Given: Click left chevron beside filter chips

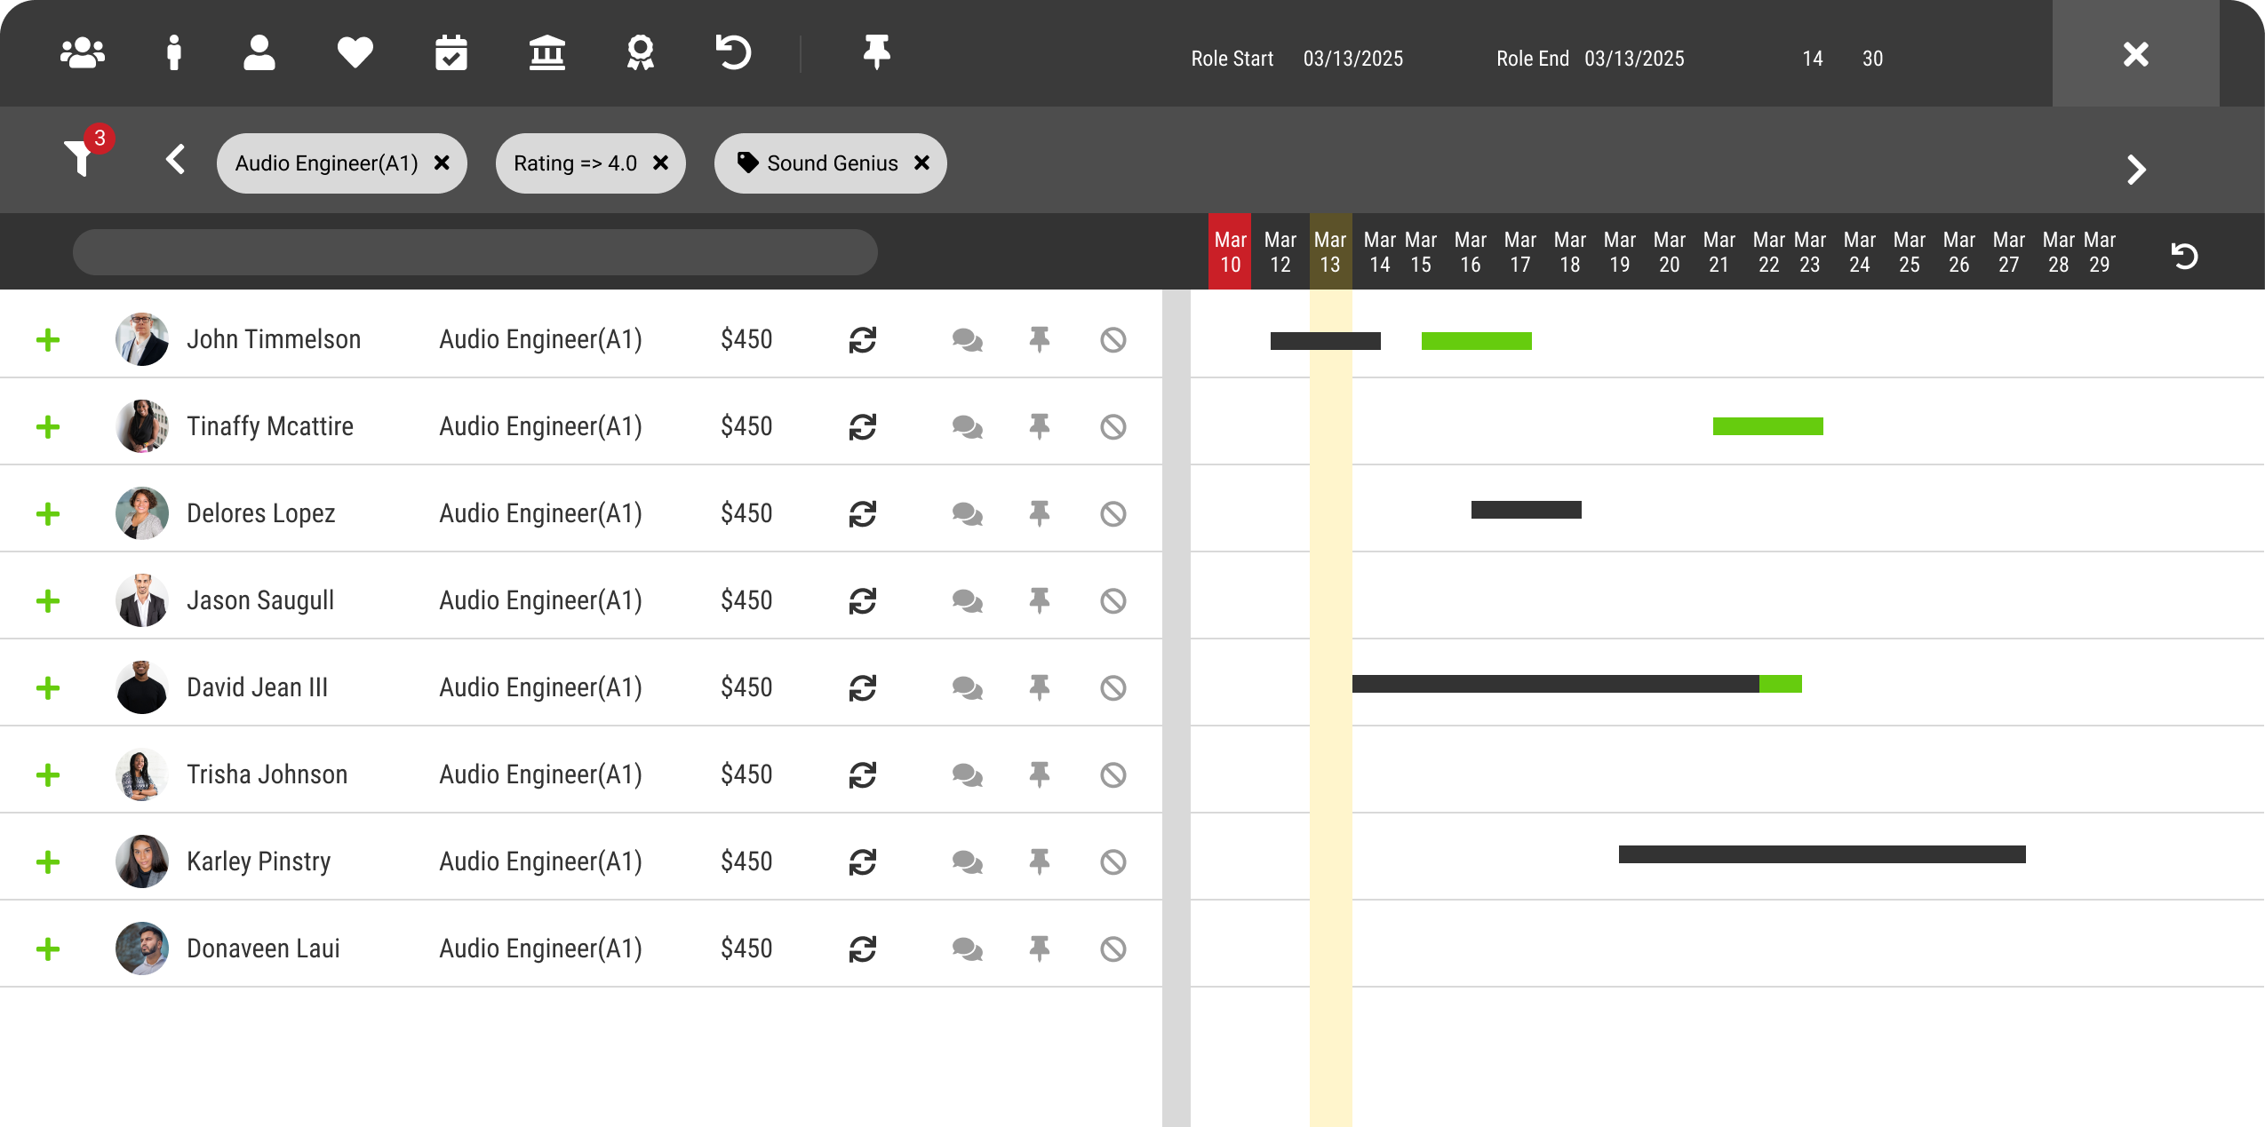Looking at the screenshot, I should point(176,161).
